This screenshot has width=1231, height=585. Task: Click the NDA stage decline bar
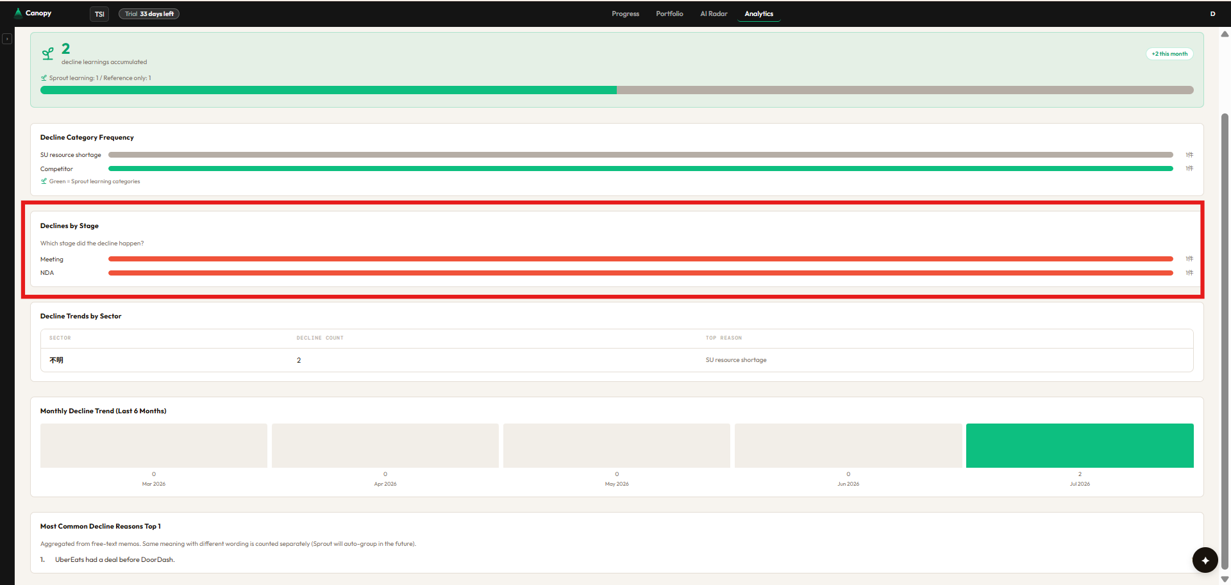click(x=641, y=273)
